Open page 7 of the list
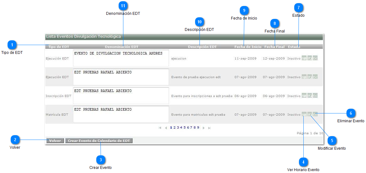This screenshot has height=173, width=366. [191, 127]
